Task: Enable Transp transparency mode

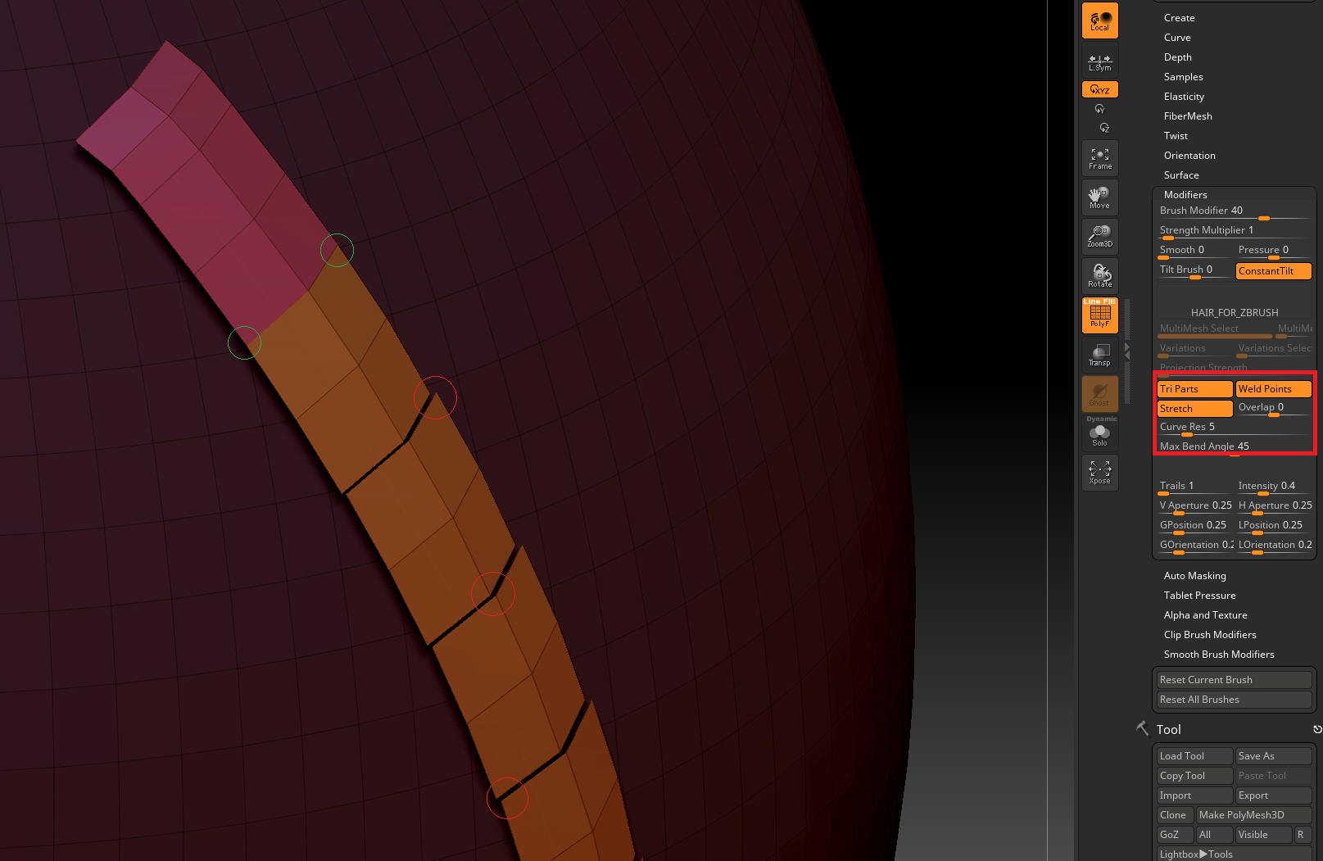Action: coord(1099,354)
